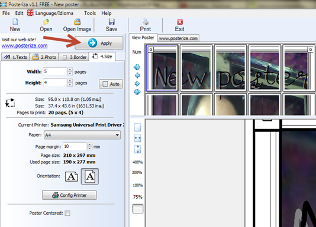Click the Apply button
Image resolution: width=316 pixels, height=227 pixels.
tap(99, 43)
